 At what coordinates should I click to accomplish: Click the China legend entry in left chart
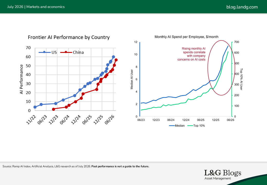click(x=72, y=52)
